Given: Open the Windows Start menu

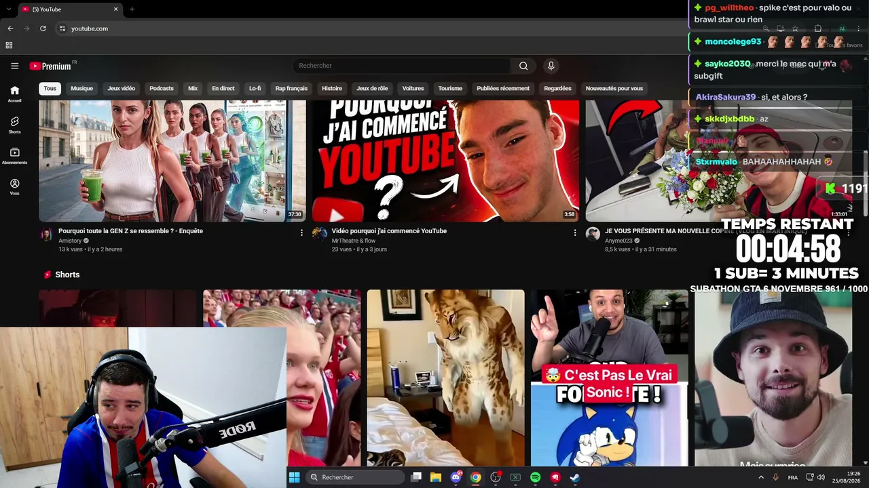Looking at the screenshot, I should coord(294,477).
